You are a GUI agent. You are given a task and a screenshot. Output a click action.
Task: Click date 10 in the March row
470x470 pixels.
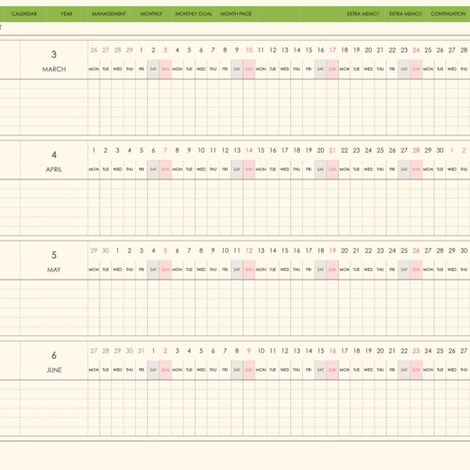[249, 50]
